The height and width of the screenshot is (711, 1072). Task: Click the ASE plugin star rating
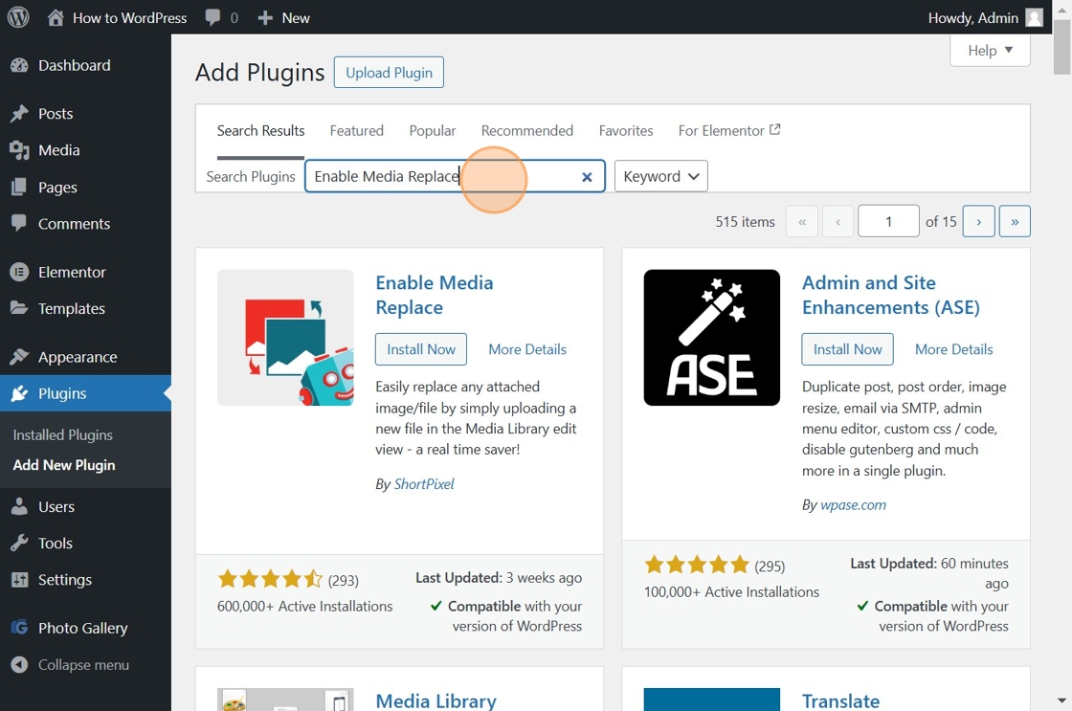coord(697,565)
